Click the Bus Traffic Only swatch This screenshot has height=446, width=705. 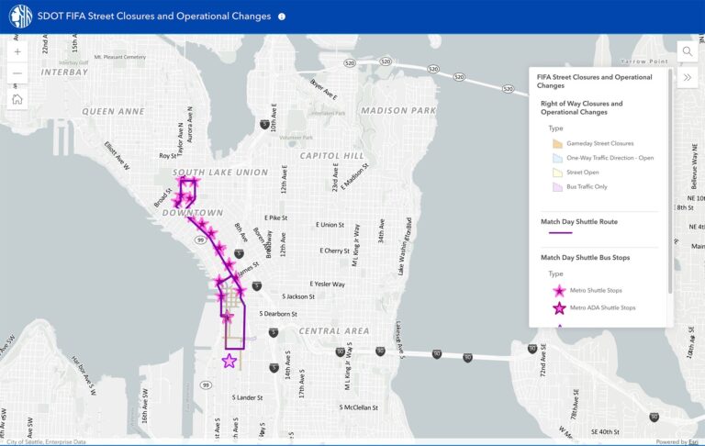tap(557, 187)
